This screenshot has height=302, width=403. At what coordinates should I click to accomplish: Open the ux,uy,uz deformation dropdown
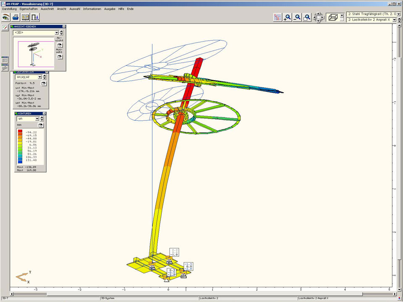pyautogui.click(x=40, y=77)
